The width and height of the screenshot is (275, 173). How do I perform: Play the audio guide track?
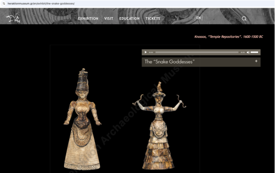(146, 52)
